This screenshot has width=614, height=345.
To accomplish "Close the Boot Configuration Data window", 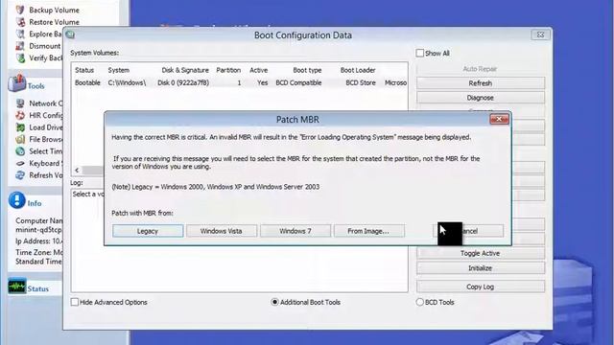I will coord(540,34).
